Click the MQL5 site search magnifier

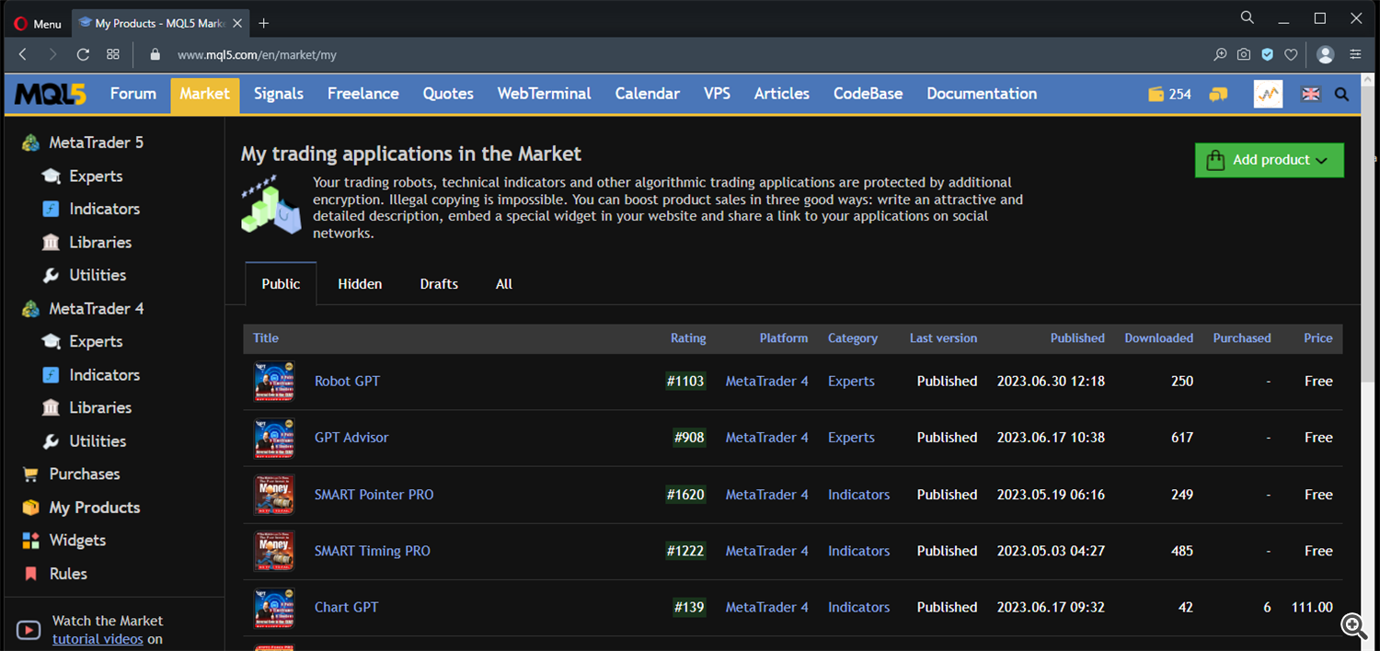pos(1341,94)
